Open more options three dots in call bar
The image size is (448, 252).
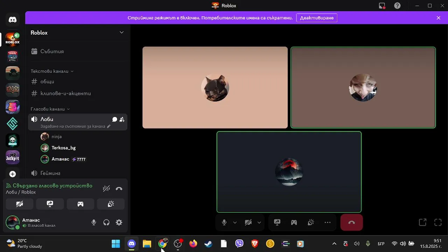pos(328,222)
